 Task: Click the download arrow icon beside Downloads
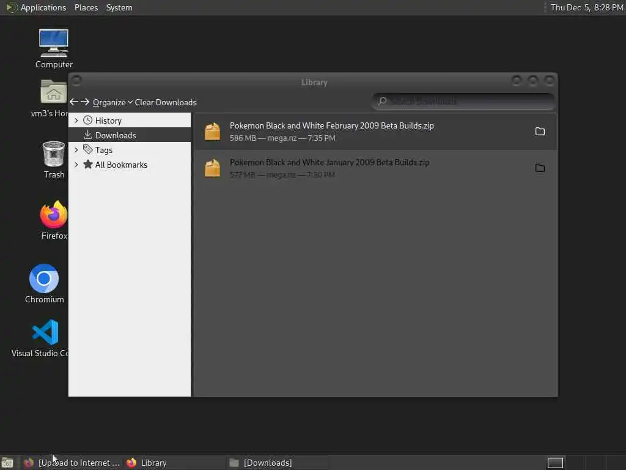pyautogui.click(x=88, y=135)
